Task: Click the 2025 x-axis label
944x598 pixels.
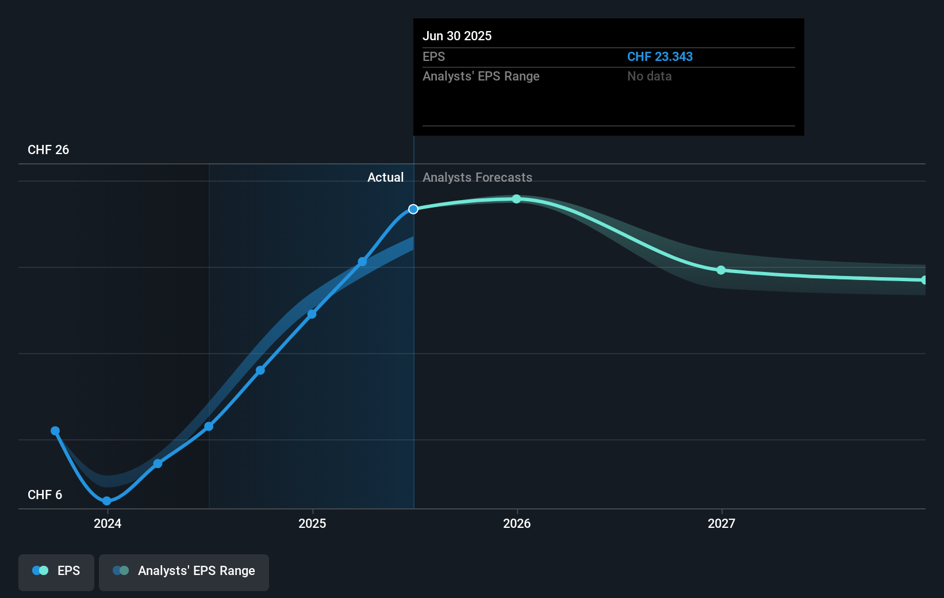Action: [x=312, y=523]
